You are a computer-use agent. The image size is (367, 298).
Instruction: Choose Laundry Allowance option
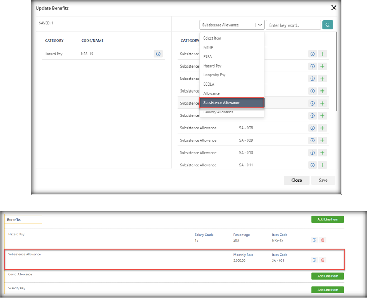[218, 112]
